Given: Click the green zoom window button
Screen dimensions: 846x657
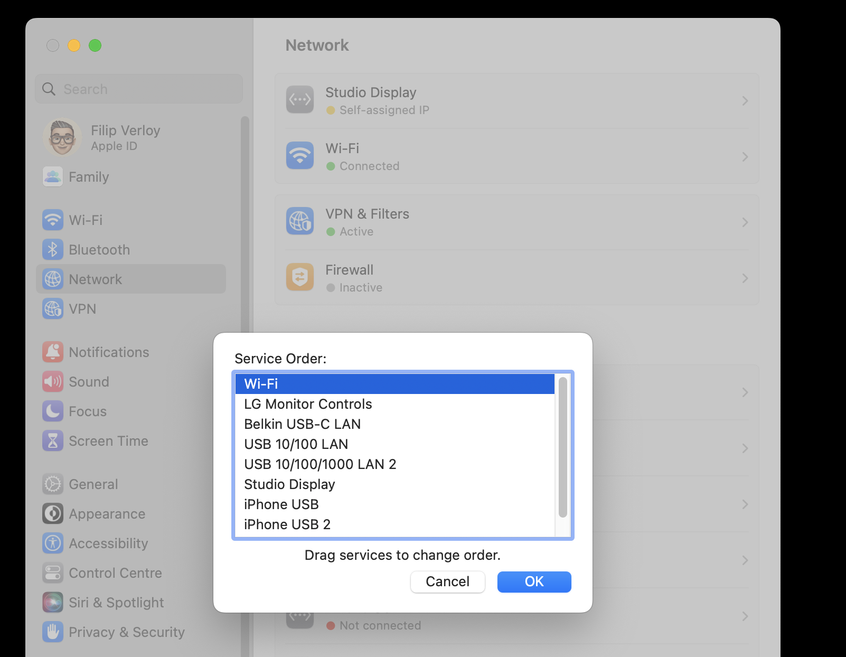Looking at the screenshot, I should click(x=95, y=45).
